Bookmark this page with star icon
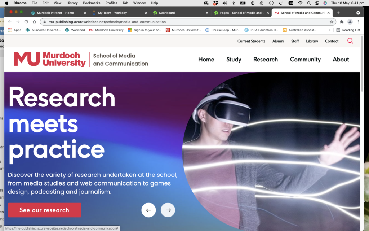The height and width of the screenshot is (231, 369). 332,22
